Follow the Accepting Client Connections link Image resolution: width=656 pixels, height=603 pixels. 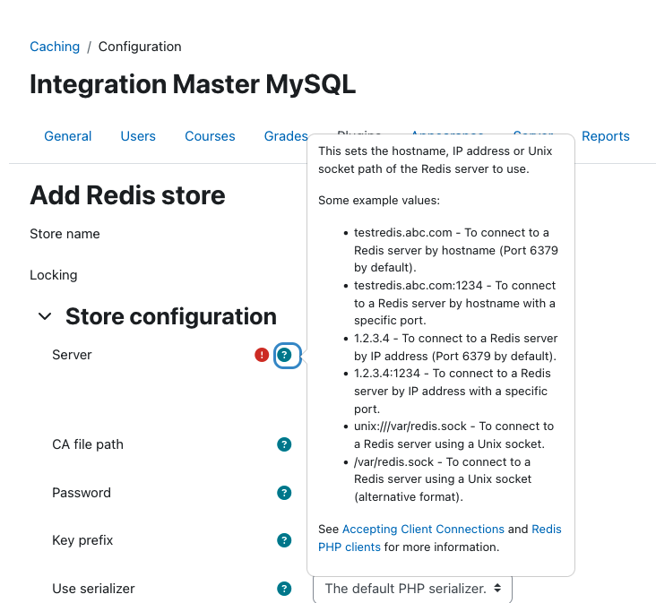(423, 530)
